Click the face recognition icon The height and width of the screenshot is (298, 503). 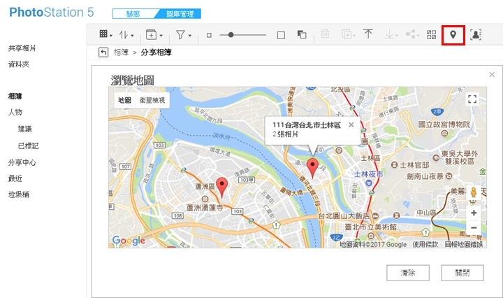[476, 34]
